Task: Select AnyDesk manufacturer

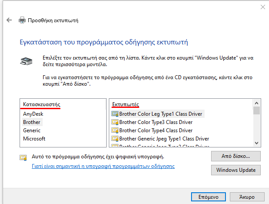Action: tap(33, 114)
